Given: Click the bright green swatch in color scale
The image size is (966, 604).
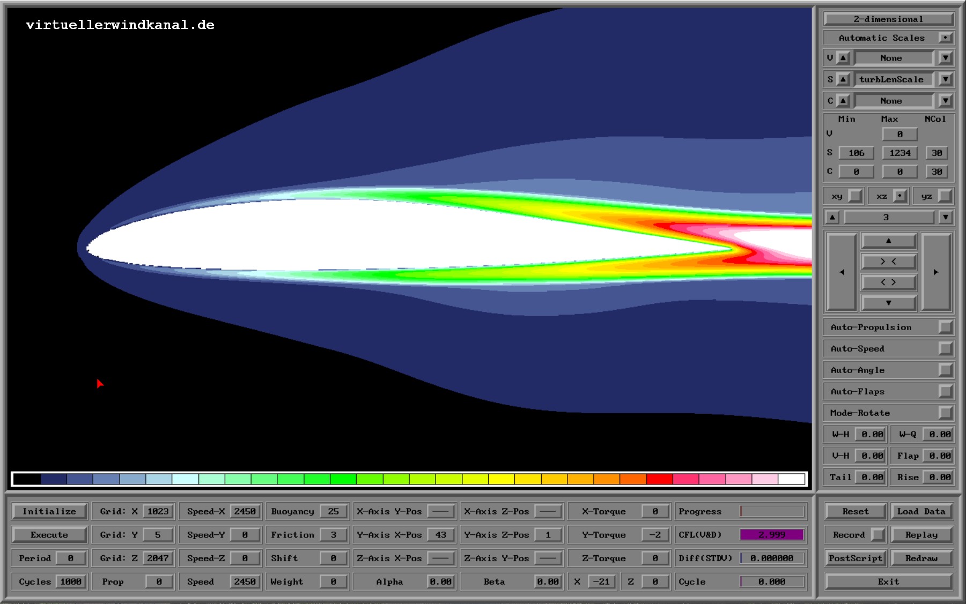Looking at the screenshot, I should pyautogui.click(x=343, y=479).
